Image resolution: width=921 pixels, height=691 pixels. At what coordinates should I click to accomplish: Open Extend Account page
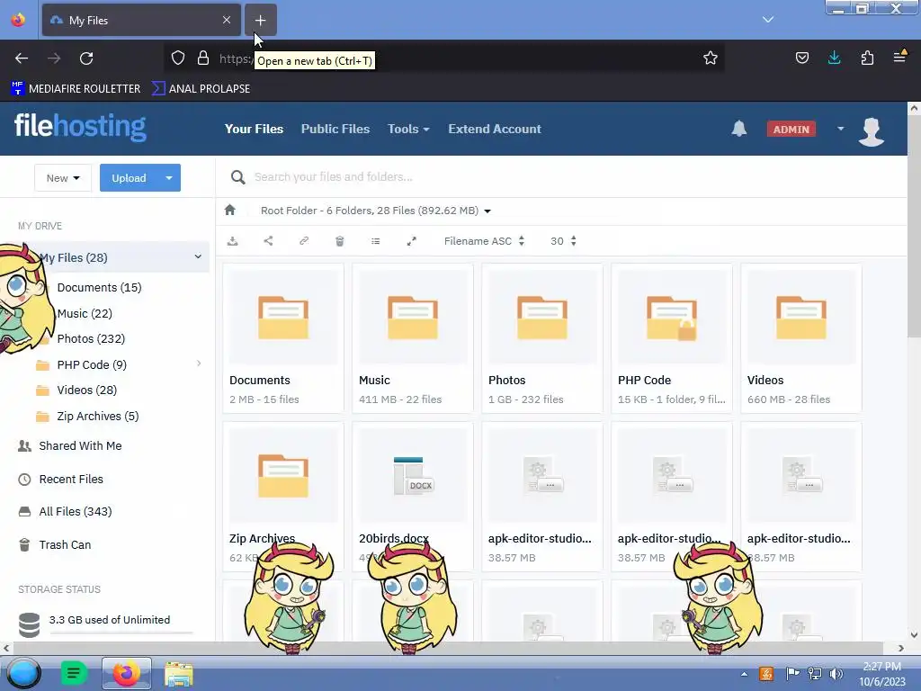click(495, 129)
